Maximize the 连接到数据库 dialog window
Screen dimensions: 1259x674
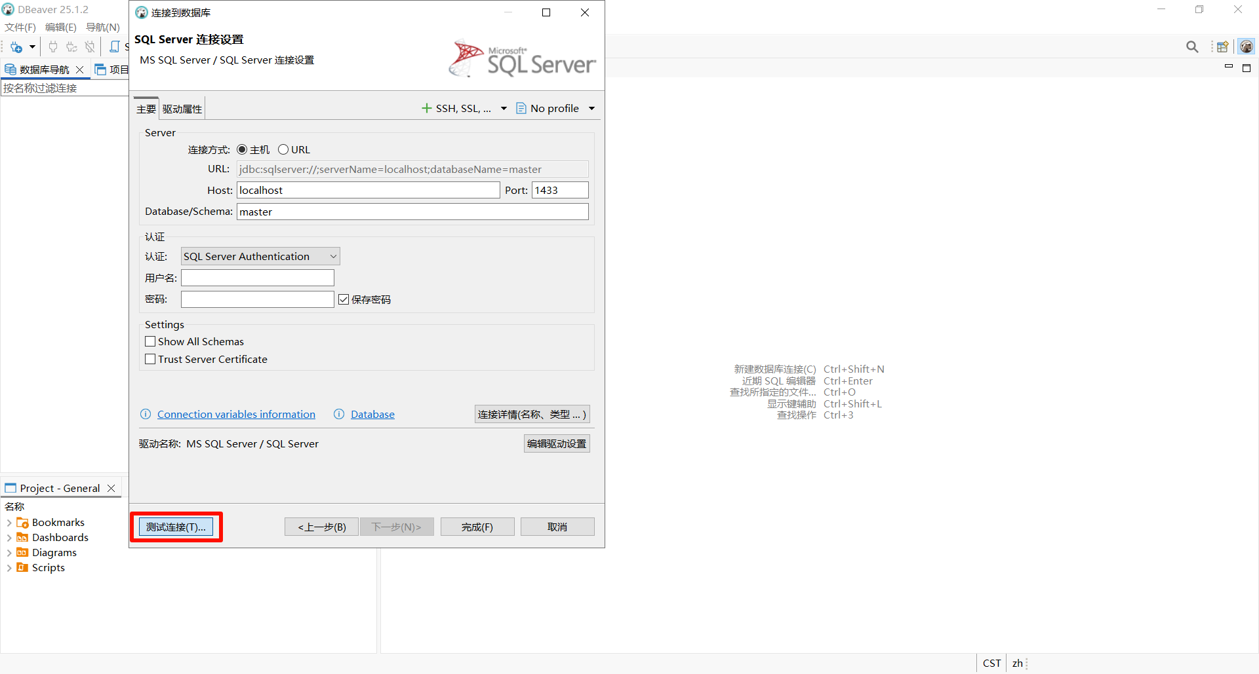coord(546,12)
